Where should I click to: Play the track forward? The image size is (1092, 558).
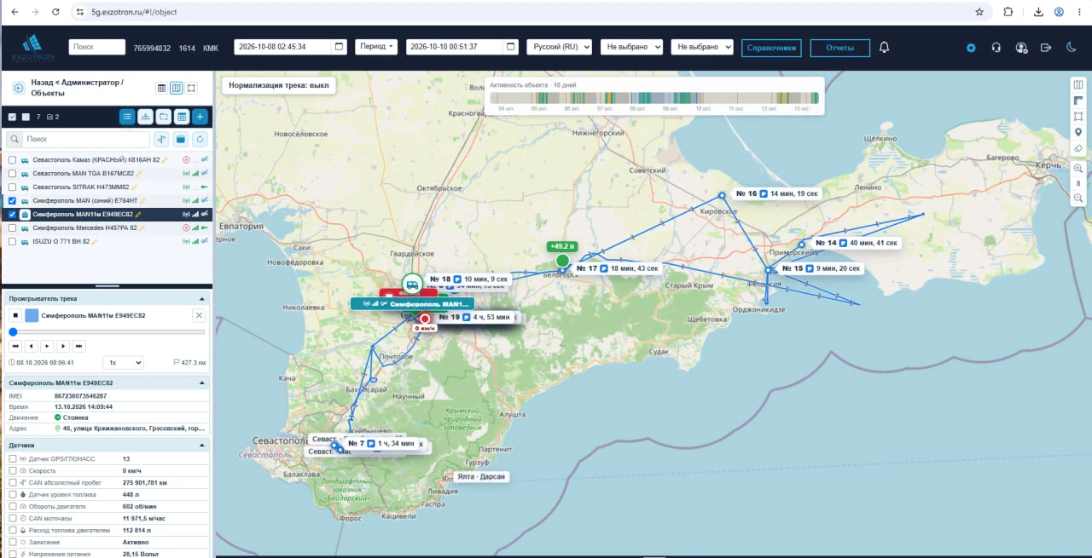pyautogui.click(x=47, y=346)
